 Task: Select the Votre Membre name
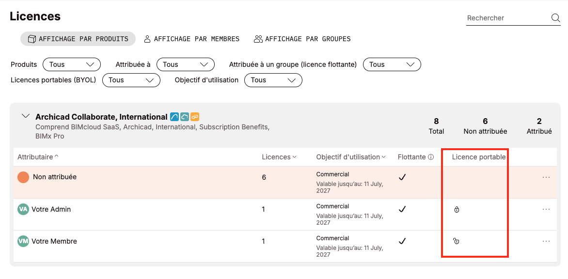pos(54,241)
